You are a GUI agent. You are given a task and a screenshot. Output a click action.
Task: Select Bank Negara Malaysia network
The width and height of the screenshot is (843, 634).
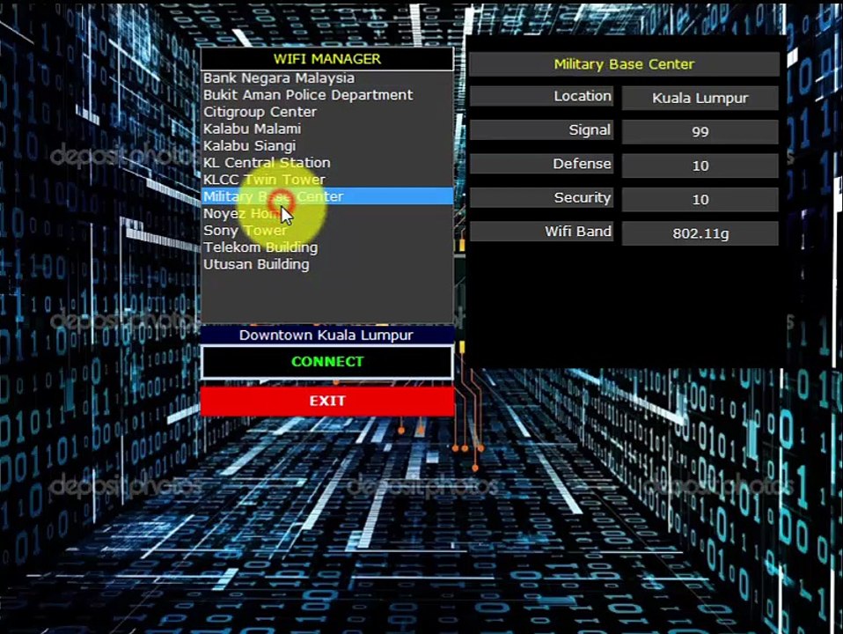point(326,78)
